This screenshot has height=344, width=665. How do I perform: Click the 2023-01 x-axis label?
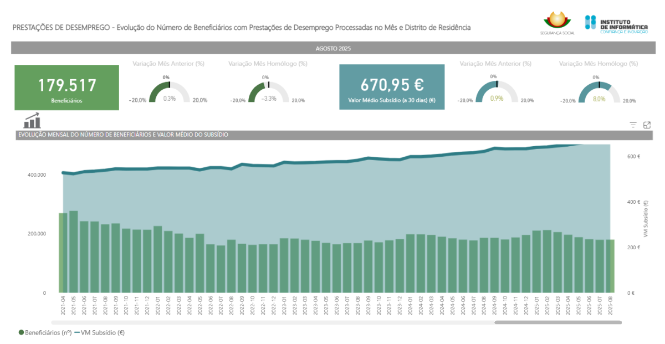[x=284, y=306]
